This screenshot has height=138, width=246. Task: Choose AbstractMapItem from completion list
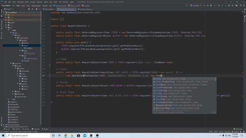click(184, 108)
